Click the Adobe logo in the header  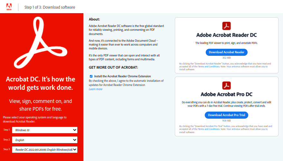tap(9, 7)
